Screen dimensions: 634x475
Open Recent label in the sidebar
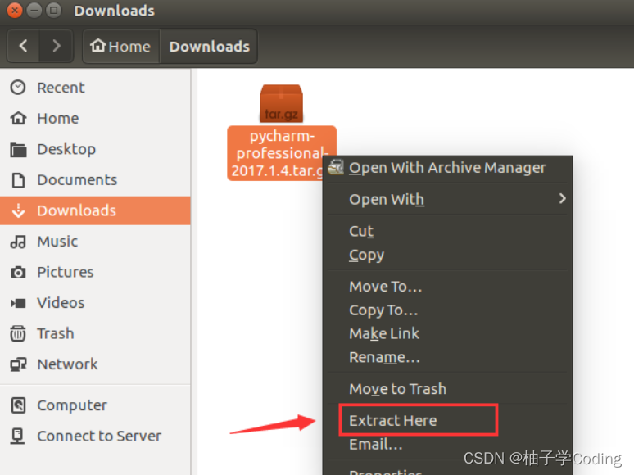[61, 88]
